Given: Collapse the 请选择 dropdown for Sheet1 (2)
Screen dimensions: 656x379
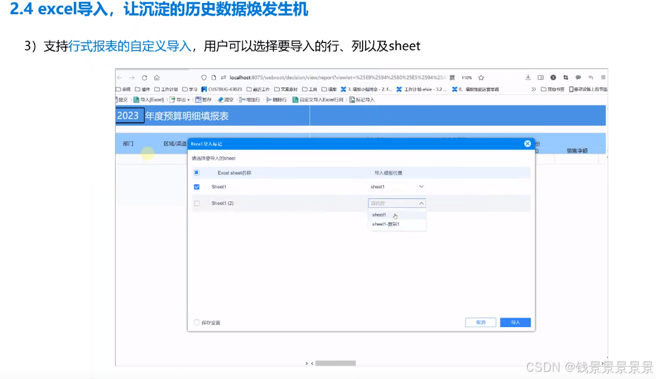Looking at the screenshot, I should [x=397, y=203].
